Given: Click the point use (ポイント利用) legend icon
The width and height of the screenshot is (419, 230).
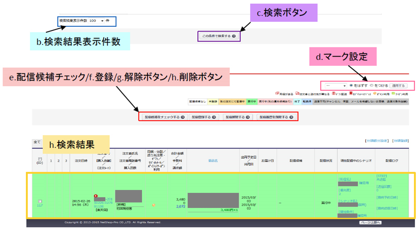Looking at the screenshot, I should click(375, 93).
